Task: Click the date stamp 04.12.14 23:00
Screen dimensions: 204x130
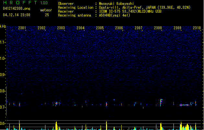Action: [x=17, y=15]
